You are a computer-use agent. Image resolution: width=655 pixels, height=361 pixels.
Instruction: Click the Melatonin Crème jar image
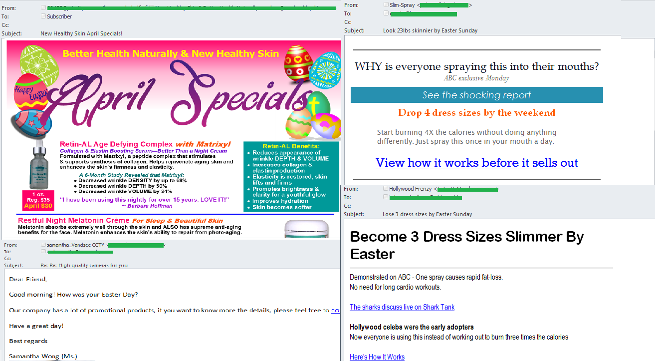click(x=307, y=229)
